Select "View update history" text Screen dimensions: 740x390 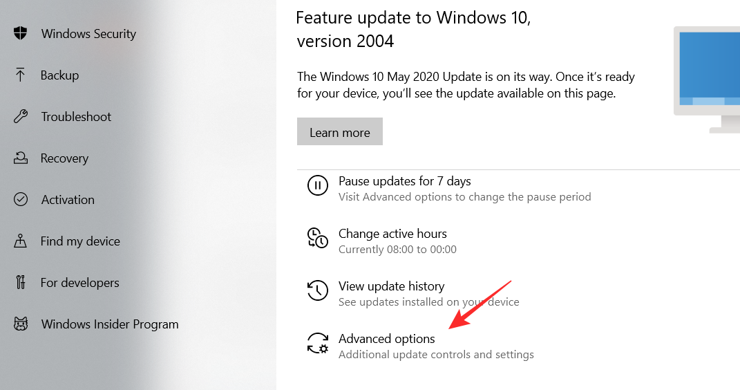(x=391, y=286)
